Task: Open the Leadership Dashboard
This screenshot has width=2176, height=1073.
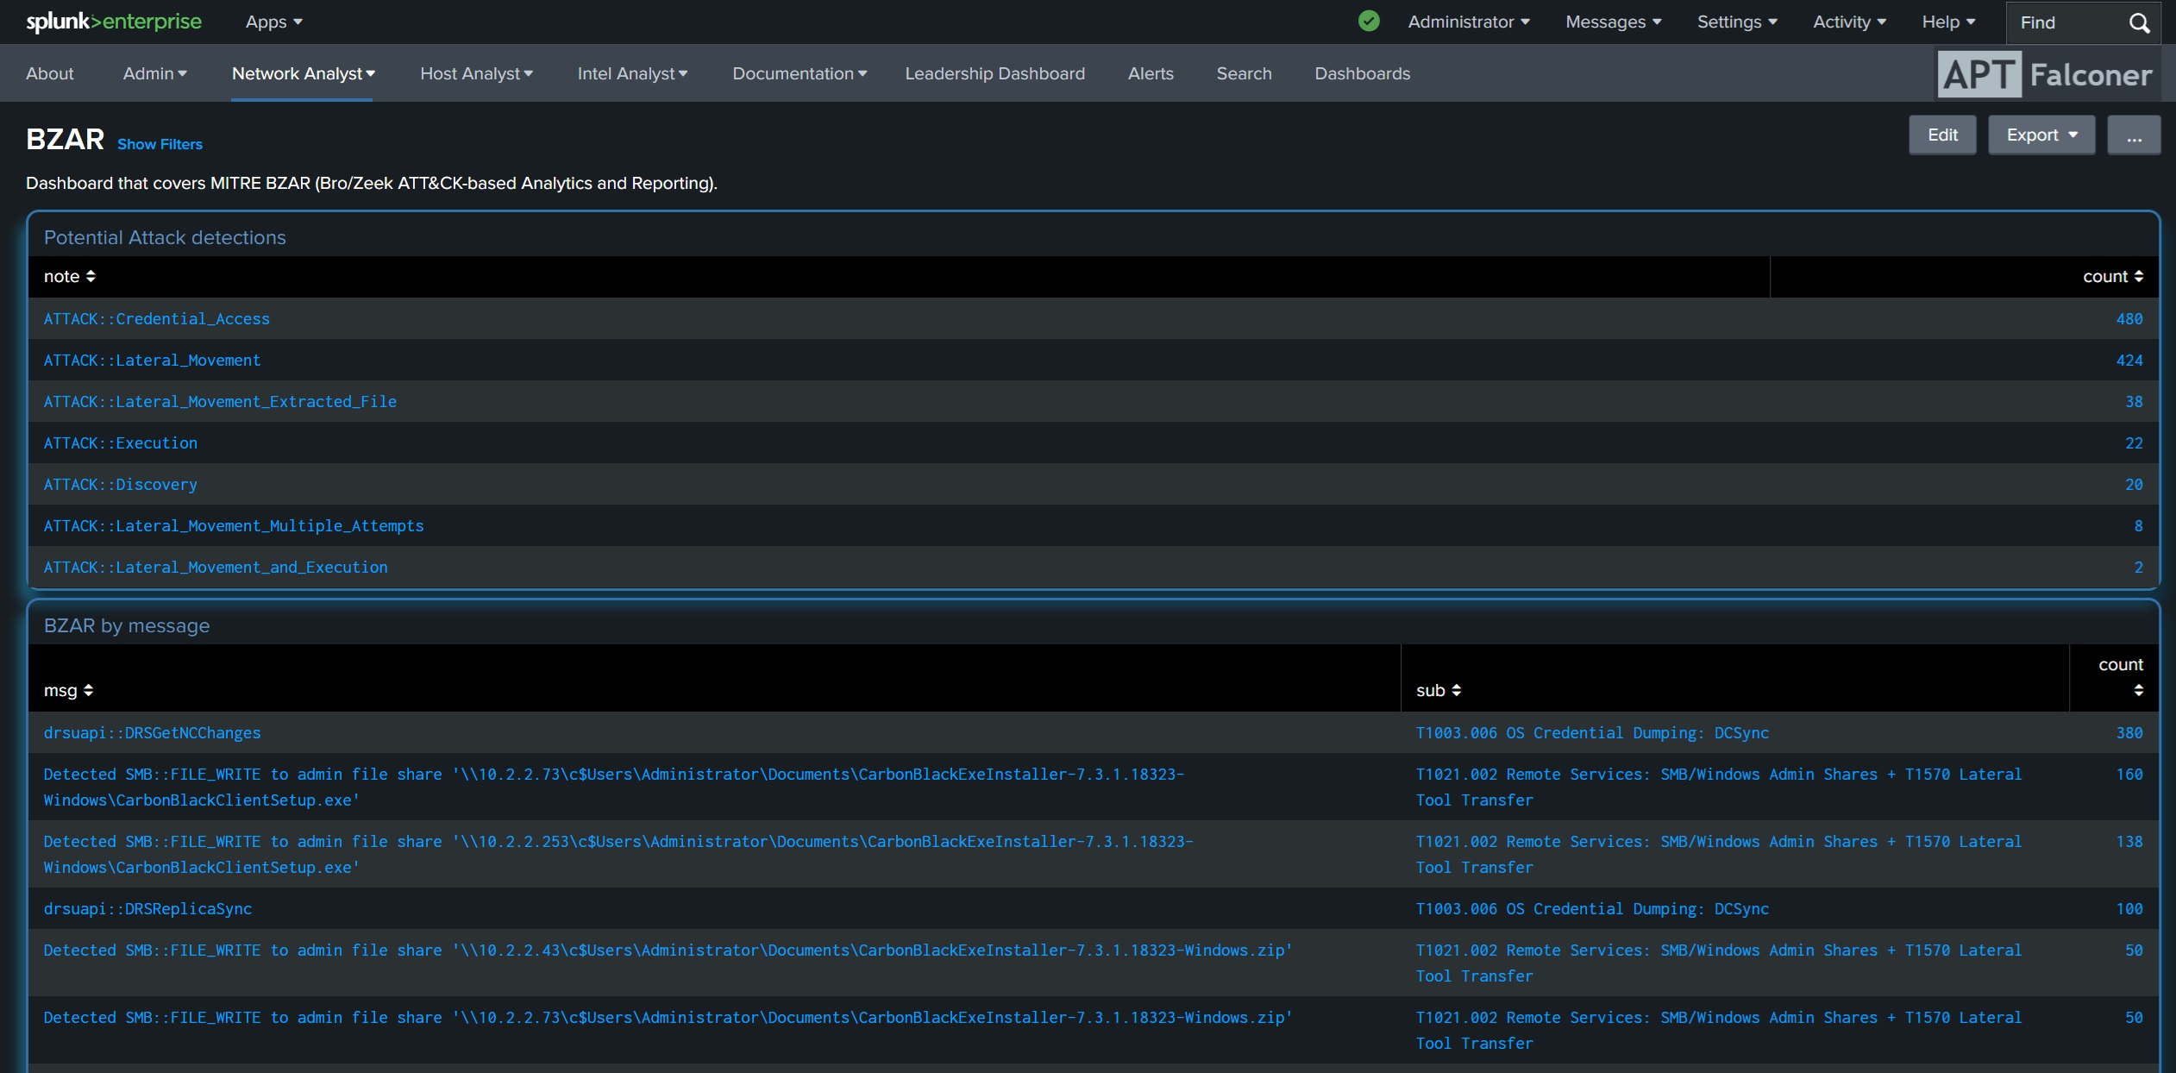Action: pos(995,73)
